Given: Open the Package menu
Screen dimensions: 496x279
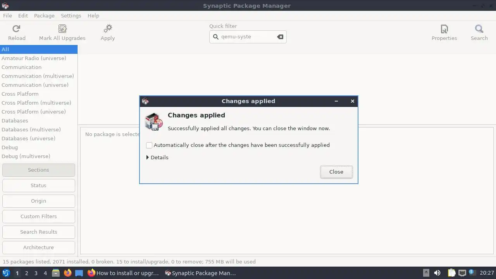Looking at the screenshot, I should (x=44, y=15).
